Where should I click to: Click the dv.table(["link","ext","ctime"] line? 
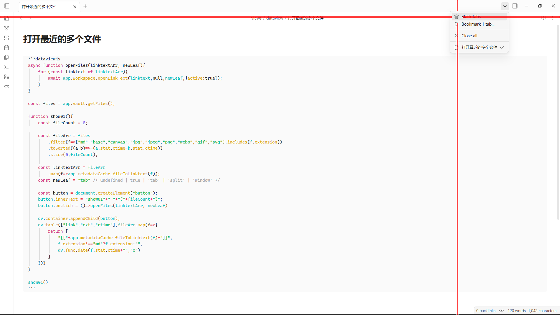coord(98,225)
